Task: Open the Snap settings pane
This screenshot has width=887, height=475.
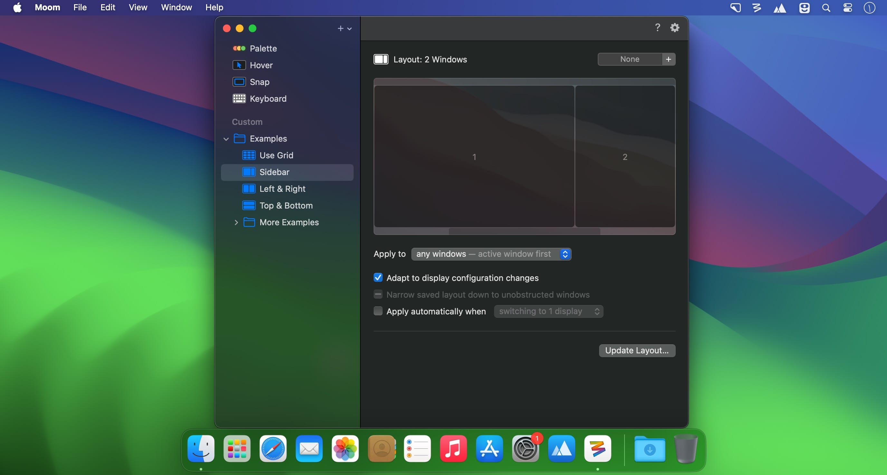Action: pyautogui.click(x=259, y=82)
